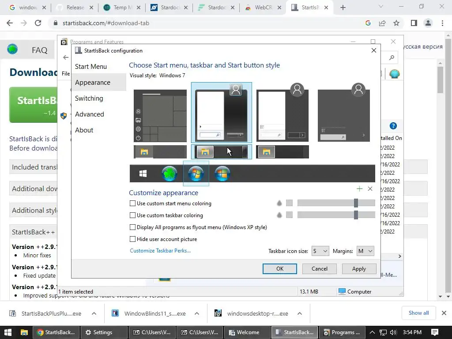
Task: Check Display All programs as flyout menu
Action: click(132, 227)
